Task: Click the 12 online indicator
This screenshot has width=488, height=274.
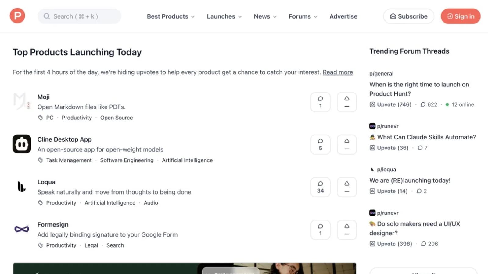Action: [x=460, y=104]
